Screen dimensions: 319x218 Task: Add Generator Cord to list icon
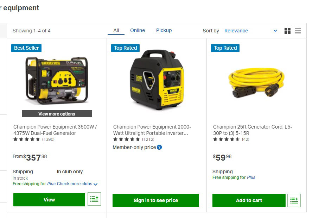pyautogui.click(x=294, y=200)
